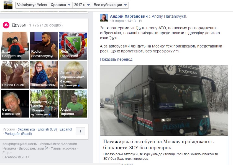Open article headline about Пасажирські автобуси на Москву

158,144
